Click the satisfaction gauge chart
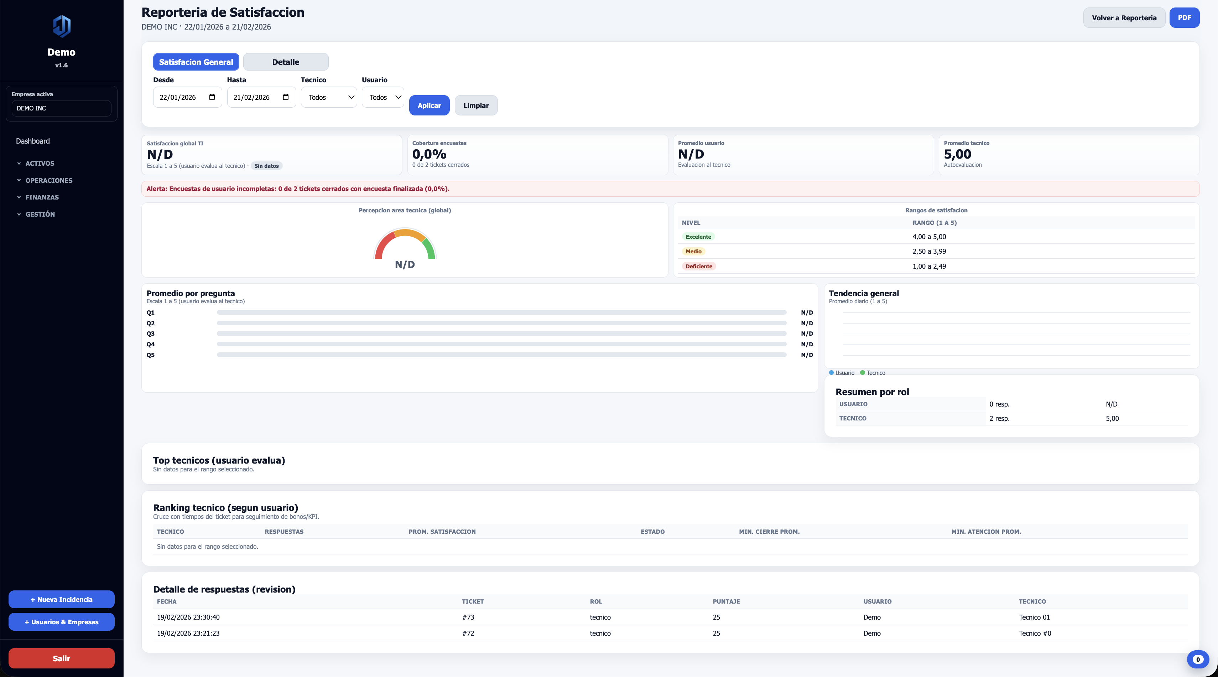The width and height of the screenshot is (1218, 677). [405, 245]
